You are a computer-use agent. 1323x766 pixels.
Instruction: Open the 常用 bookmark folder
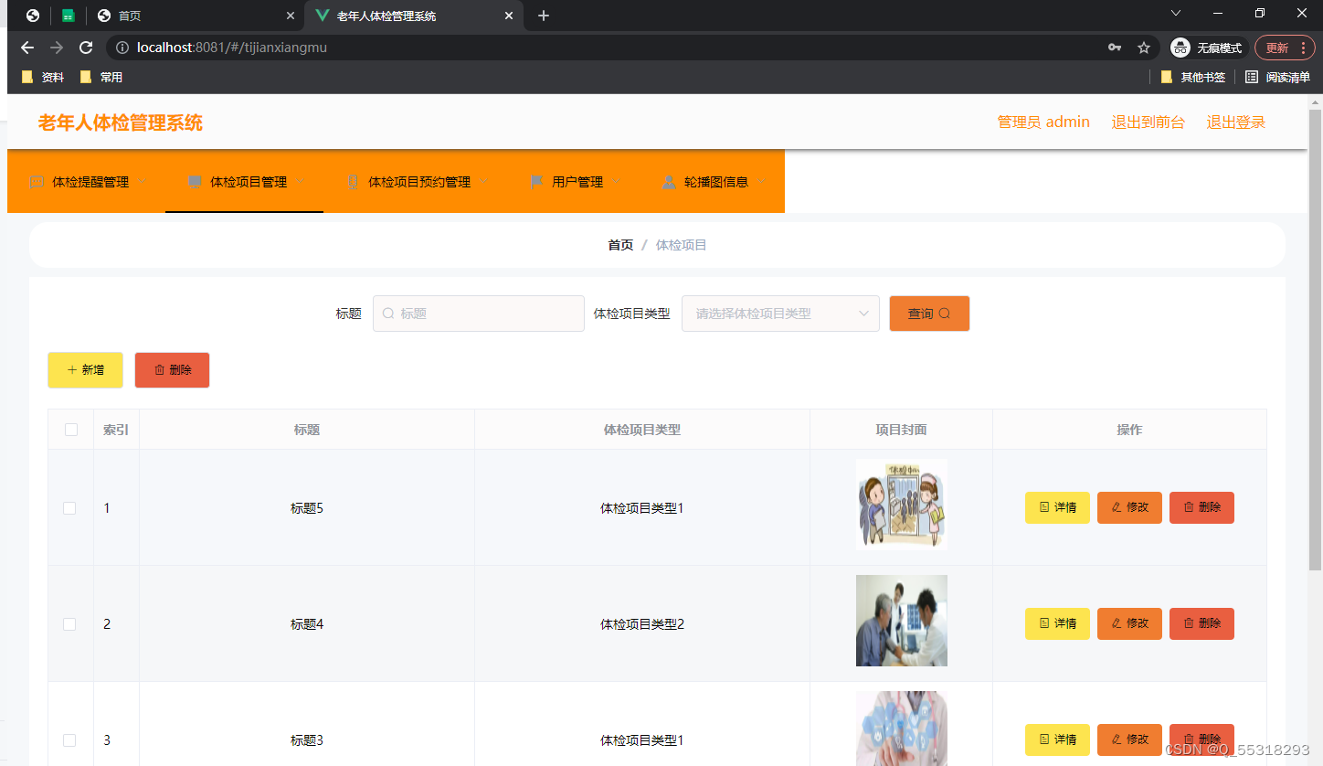pyautogui.click(x=101, y=78)
